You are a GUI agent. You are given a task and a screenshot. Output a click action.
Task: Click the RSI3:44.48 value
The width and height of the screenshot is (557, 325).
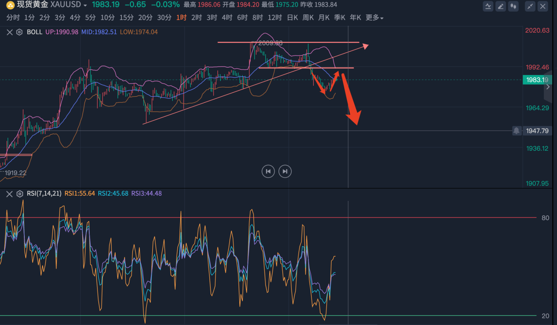tap(147, 194)
